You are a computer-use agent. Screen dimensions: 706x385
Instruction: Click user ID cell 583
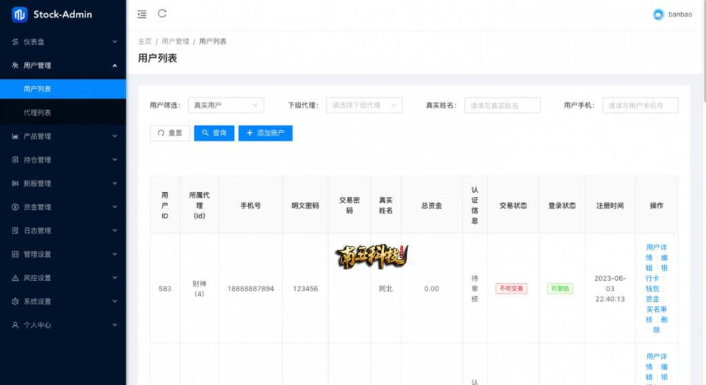(x=165, y=289)
